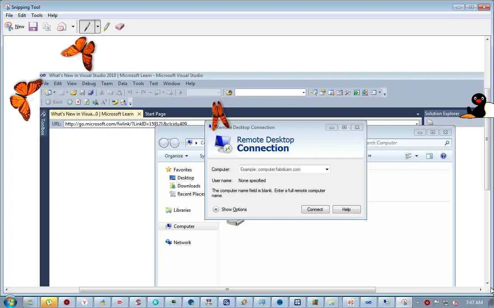
Task: Select Desktop in the Explorer sidebar
Action: coord(182,178)
